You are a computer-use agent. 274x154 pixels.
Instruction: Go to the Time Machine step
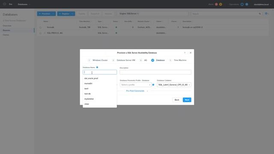pyautogui.click(x=178, y=60)
